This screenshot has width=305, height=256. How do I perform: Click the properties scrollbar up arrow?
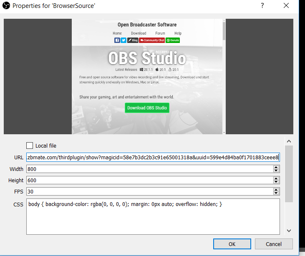point(289,141)
